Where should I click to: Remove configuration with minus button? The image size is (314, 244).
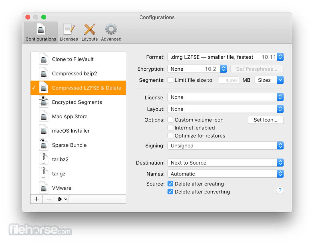click(x=49, y=199)
